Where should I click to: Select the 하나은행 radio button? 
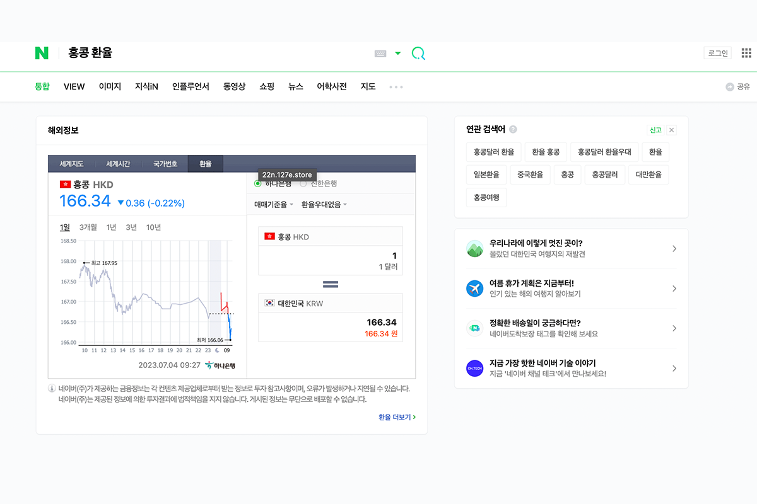coord(257,183)
